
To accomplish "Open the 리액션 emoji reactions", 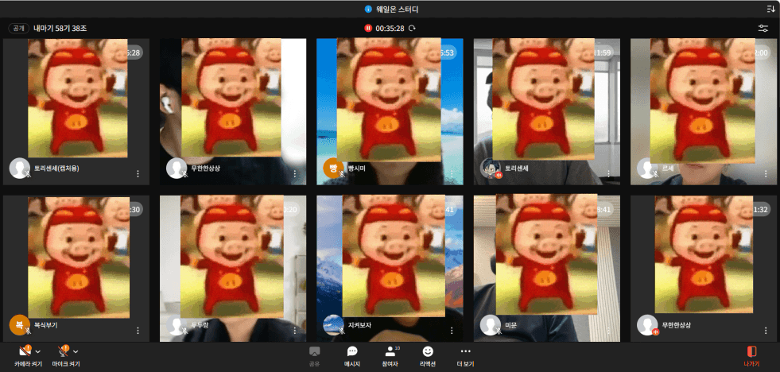I will tap(428, 357).
